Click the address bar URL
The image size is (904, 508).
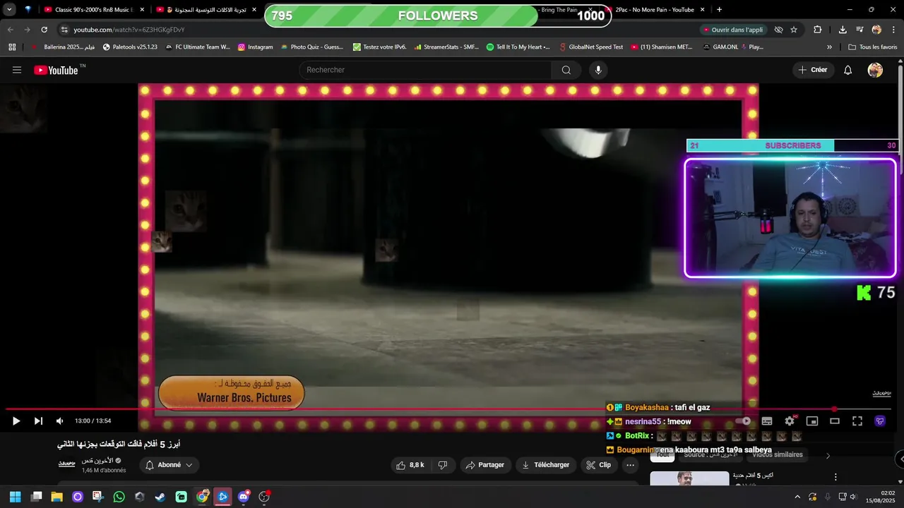[x=129, y=30]
